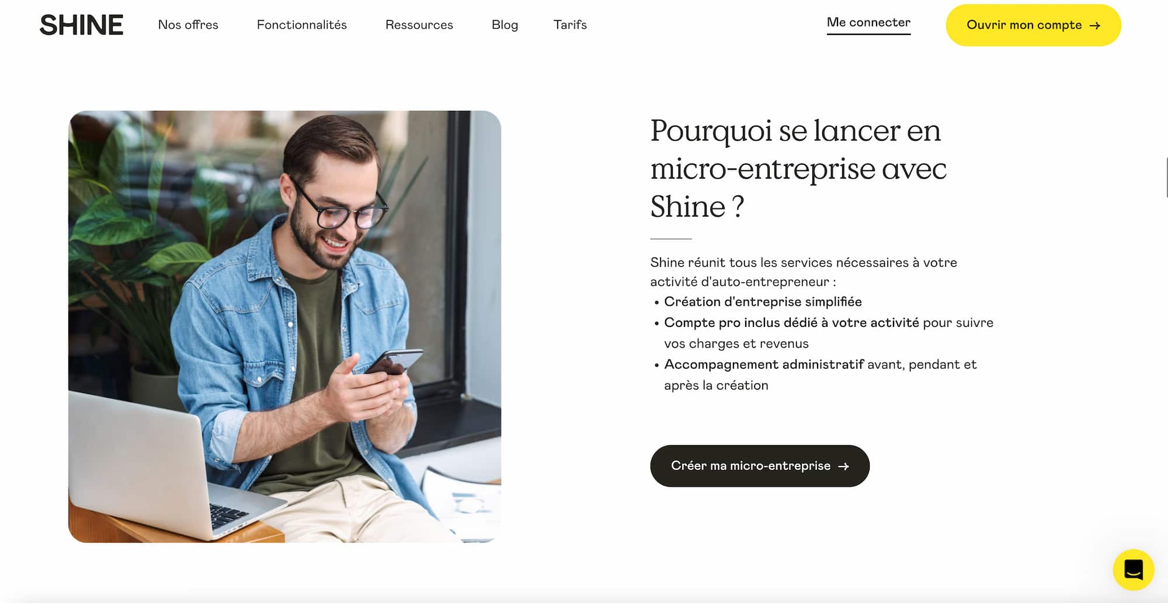
Task: Click the page scrollbar thumb
Action: tap(1166, 177)
